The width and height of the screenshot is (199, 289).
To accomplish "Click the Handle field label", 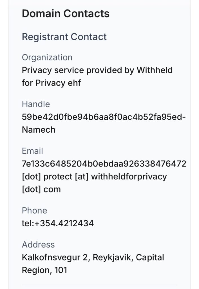I will tap(36, 104).
